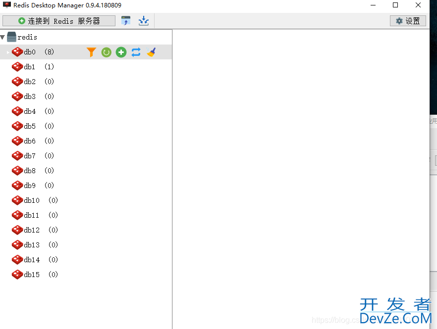Reload db0 keys with green refresh icon
Screen dimensions: 437x329
[106, 52]
